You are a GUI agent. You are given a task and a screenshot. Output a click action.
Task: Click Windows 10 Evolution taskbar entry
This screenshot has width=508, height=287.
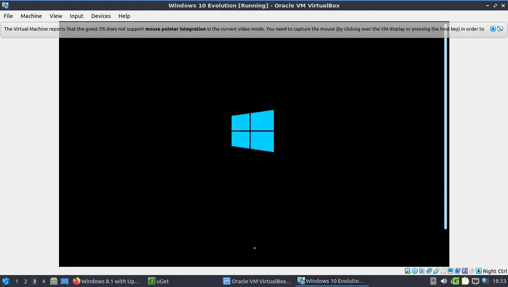(x=332, y=281)
